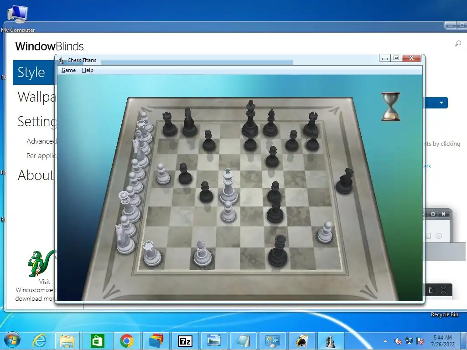Open the Solitaire cards taskbar icon
467x350 pixels.
(x=302, y=341)
